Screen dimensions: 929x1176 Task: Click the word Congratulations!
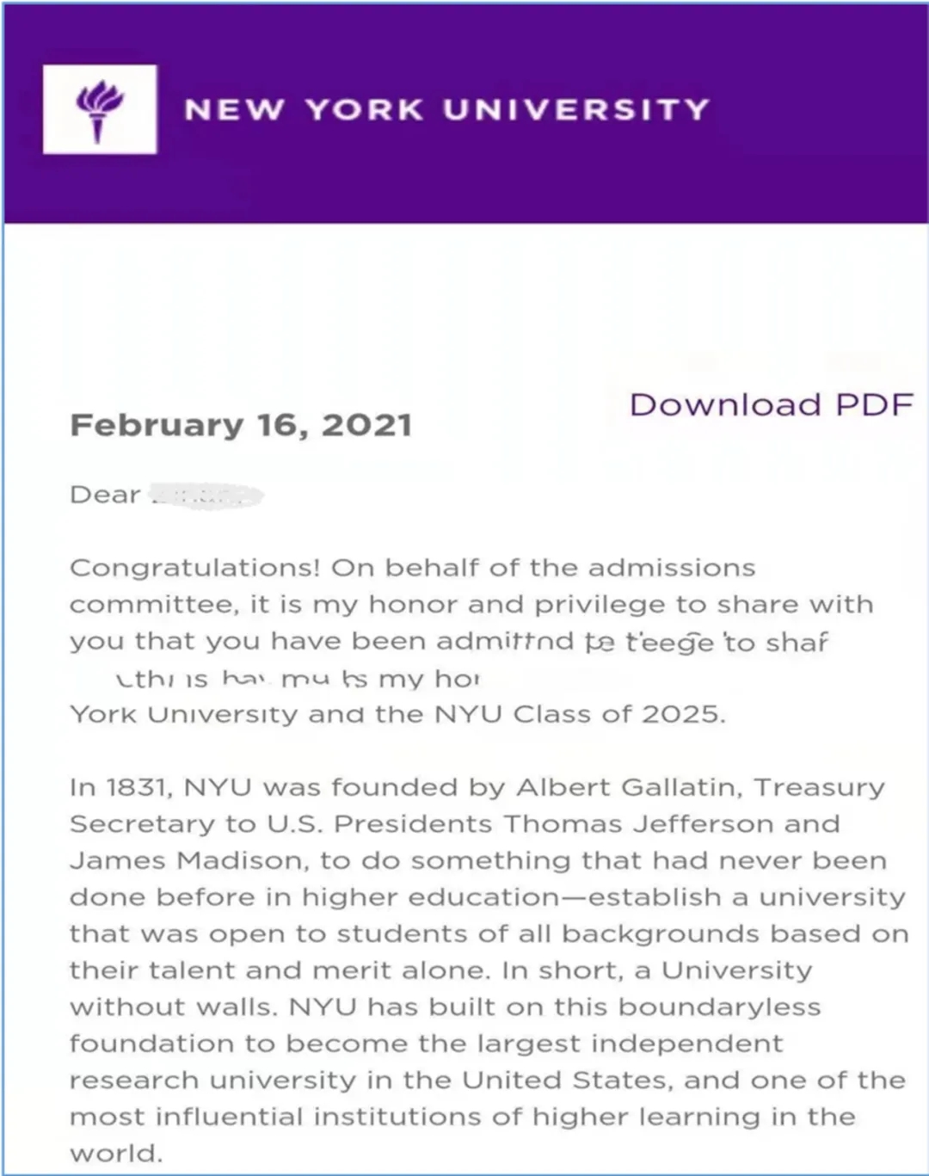(194, 568)
